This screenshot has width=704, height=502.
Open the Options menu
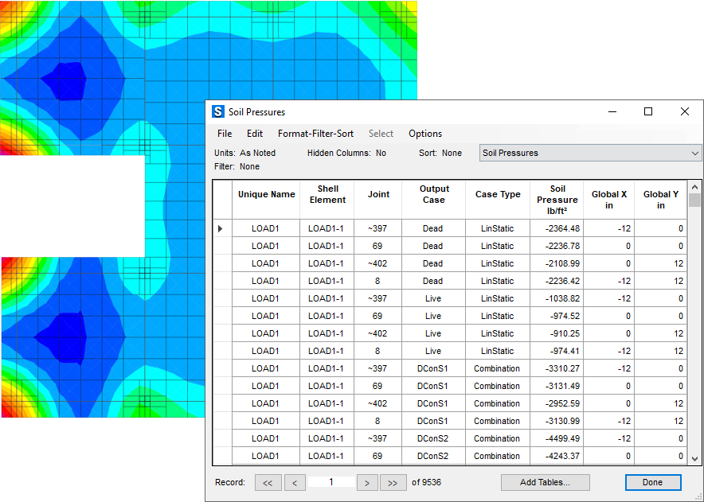click(425, 134)
